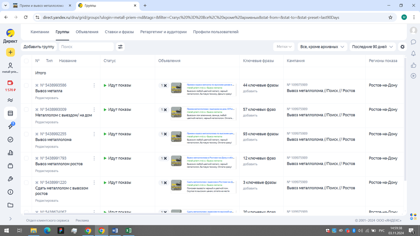Click Редактировать under Вывоз металла
Image resolution: width=420 pixels, height=236 pixels.
click(47, 98)
